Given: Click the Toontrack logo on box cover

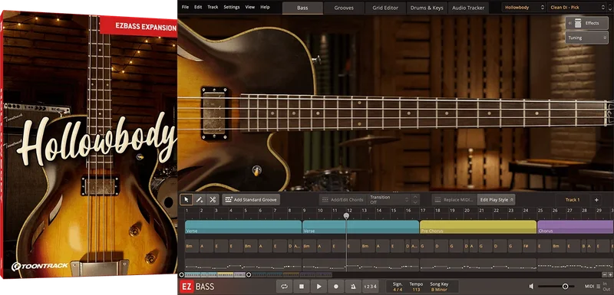Looking at the screenshot, I should pyautogui.click(x=40, y=266).
